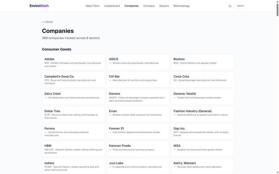Select the Companies nav item
Viewport: 279px width, 174px height.
click(132, 6)
